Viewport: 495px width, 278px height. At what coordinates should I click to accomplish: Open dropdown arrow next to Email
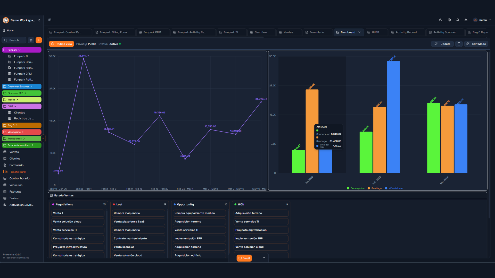tap(264, 258)
